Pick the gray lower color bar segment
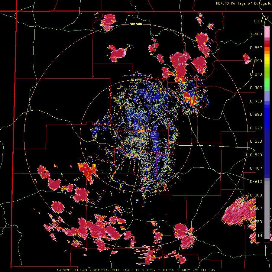The width and height of the screenshot is (272, 272). (267, 210)
